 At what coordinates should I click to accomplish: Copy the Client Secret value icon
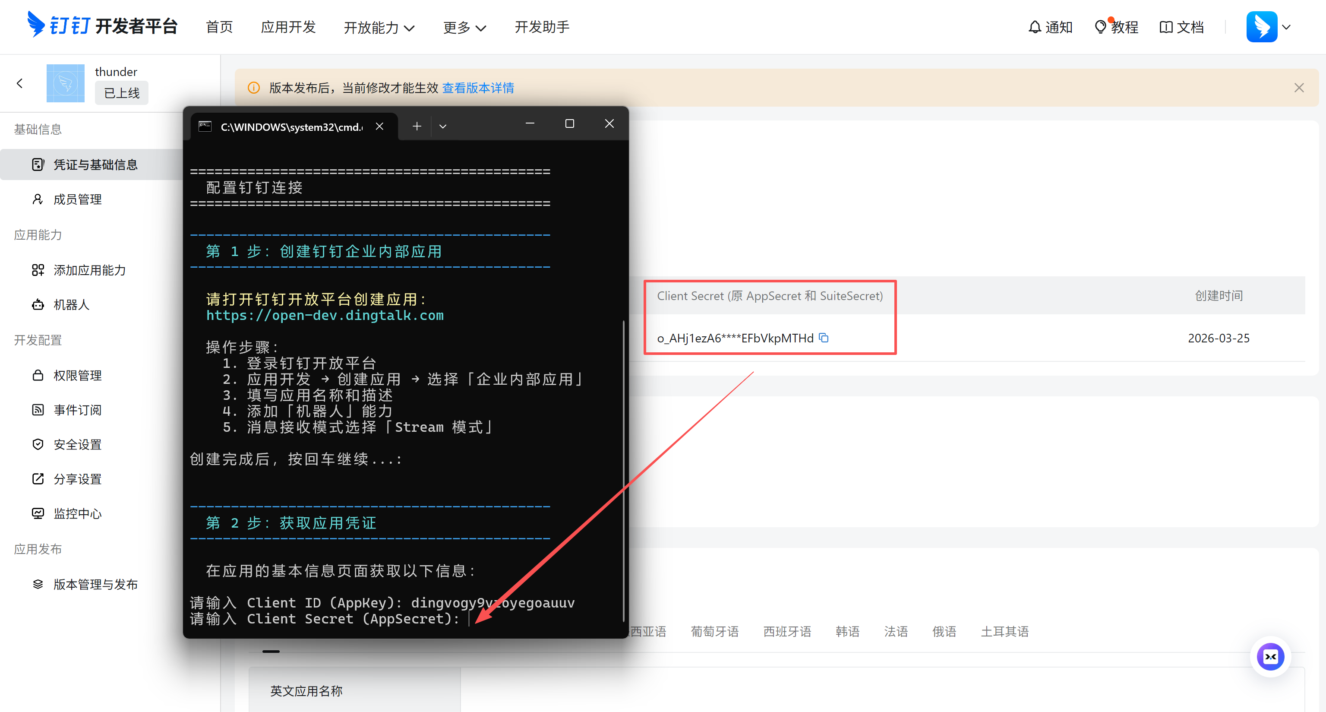pos(824,338)
